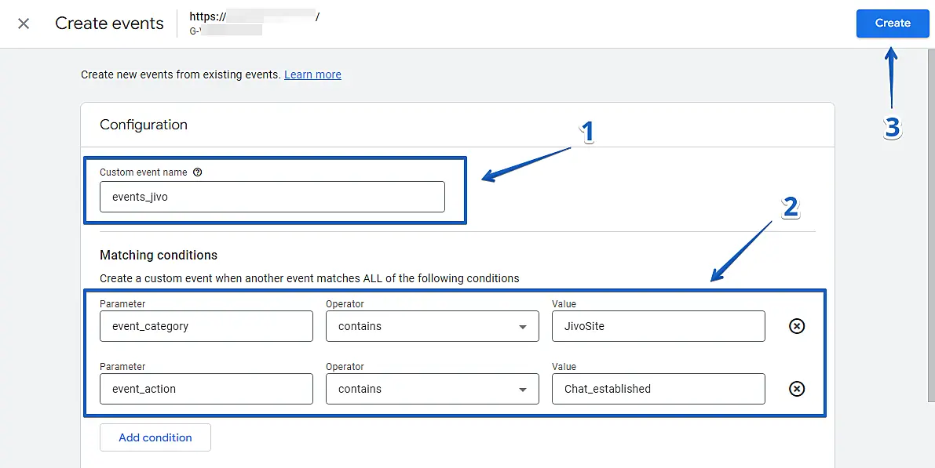The height and width of the screenshot is (468, 935).
Task: Click the blue Create button
Action: [x=893, y=24]
